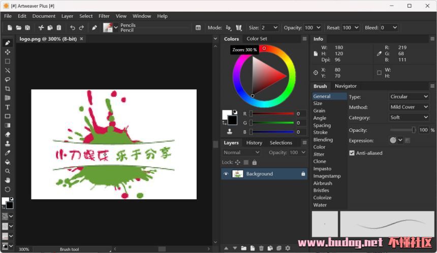The width and height of the screenshot is (437, 253).
Task: Close the logo.png document tab
Action: 81,39
